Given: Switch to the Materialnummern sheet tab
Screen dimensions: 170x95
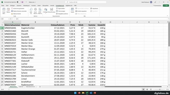Looking at the screenshot, I should (30, 87).
